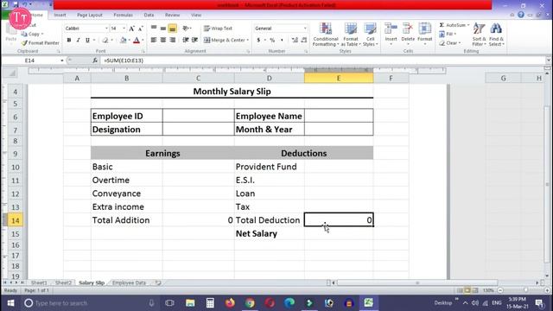Click the Insert Worksheet tab icon

[x=158, y=282]
